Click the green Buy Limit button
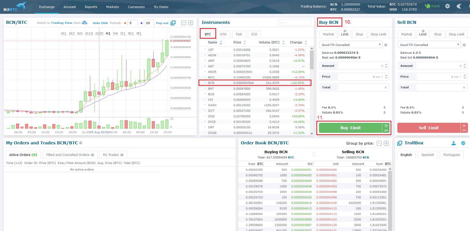470x231 pixels. [x=350, y=128]
